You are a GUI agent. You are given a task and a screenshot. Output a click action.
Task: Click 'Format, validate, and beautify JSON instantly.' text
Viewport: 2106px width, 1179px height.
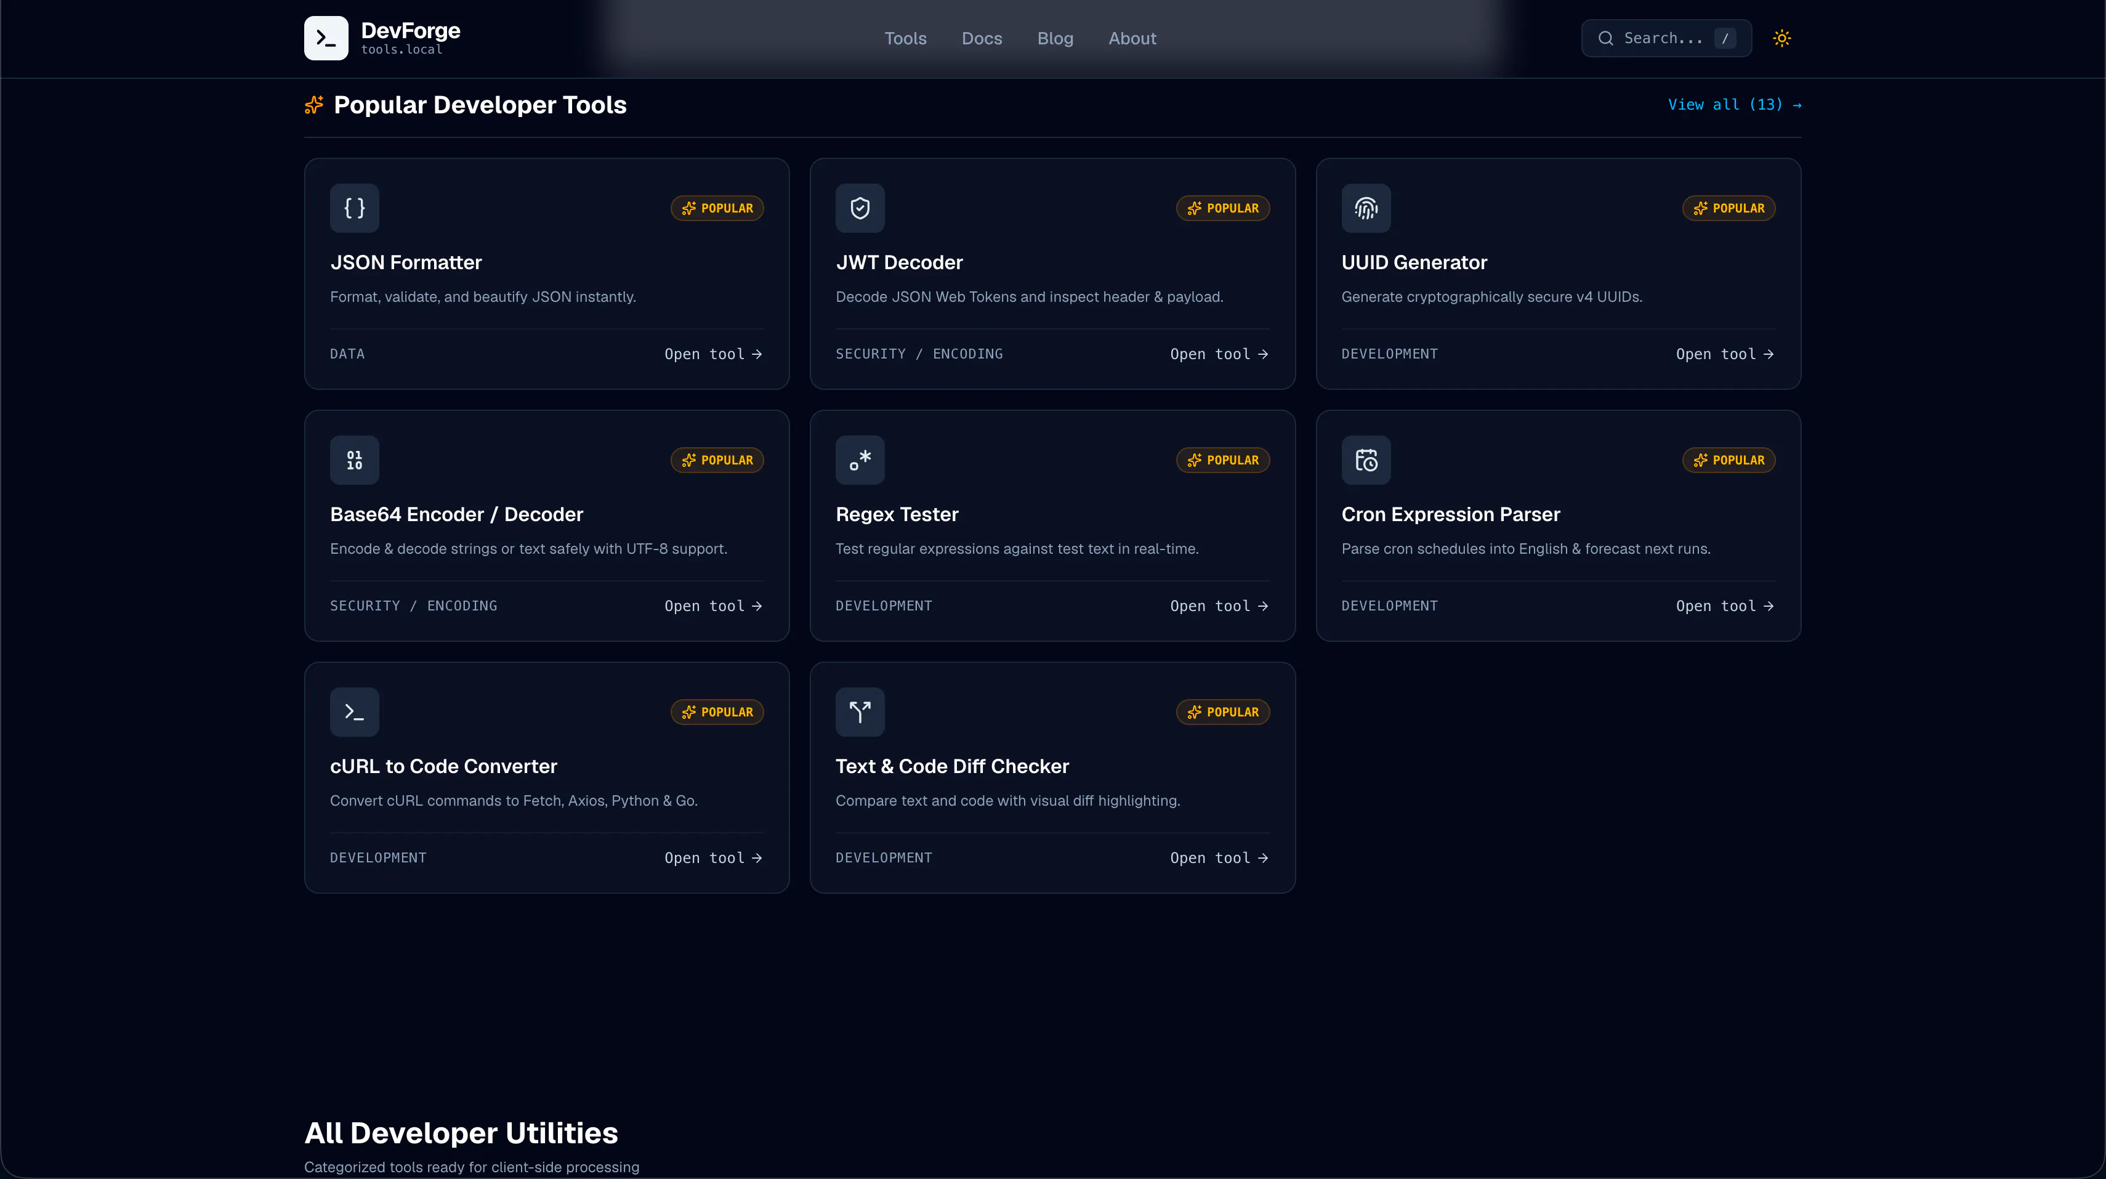pos(482,297)
